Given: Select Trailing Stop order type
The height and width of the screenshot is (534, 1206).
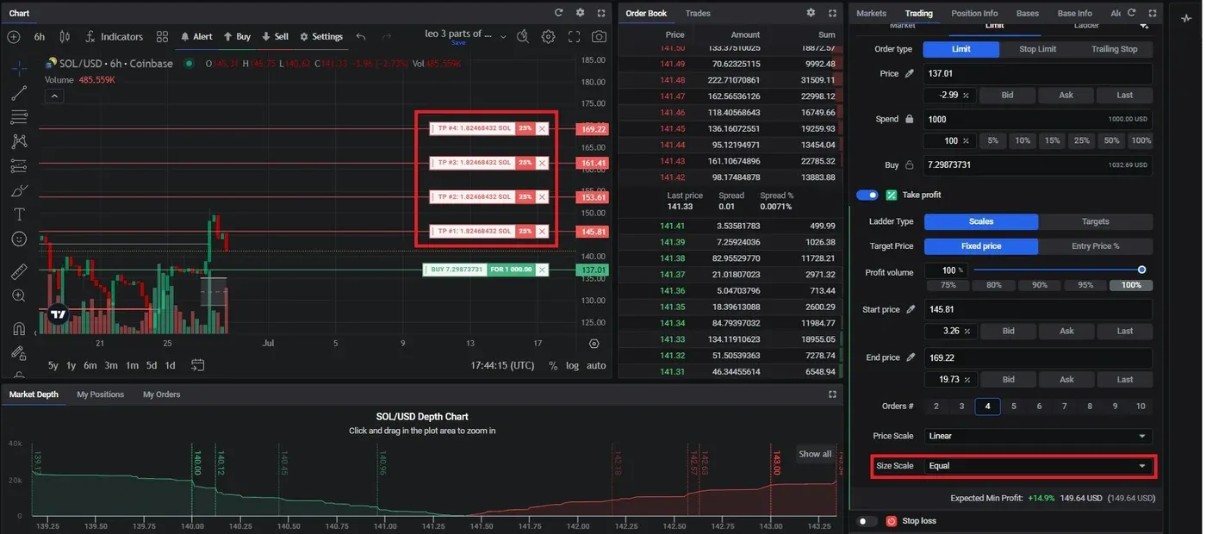Looking at the screenshot, I should coord(1115,49).
